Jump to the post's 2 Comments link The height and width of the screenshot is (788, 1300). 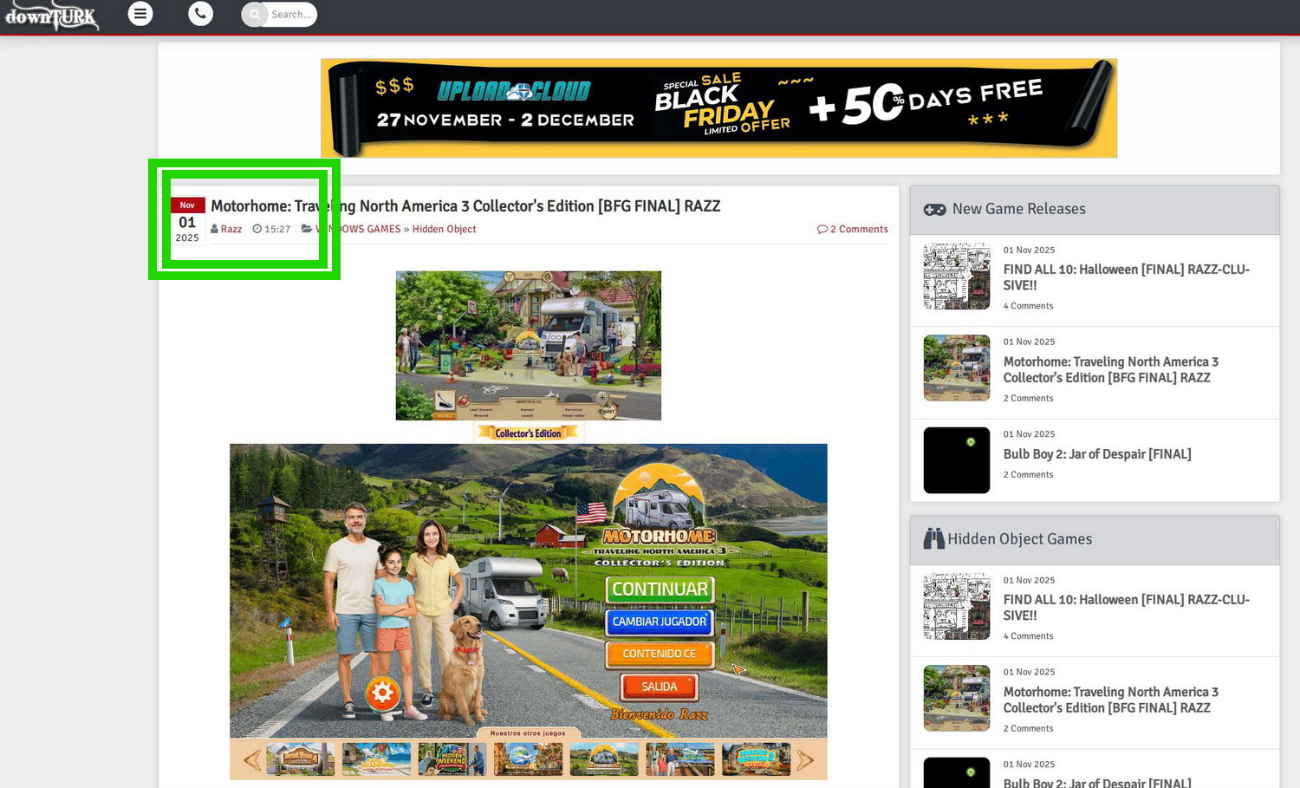click(859, 229)
